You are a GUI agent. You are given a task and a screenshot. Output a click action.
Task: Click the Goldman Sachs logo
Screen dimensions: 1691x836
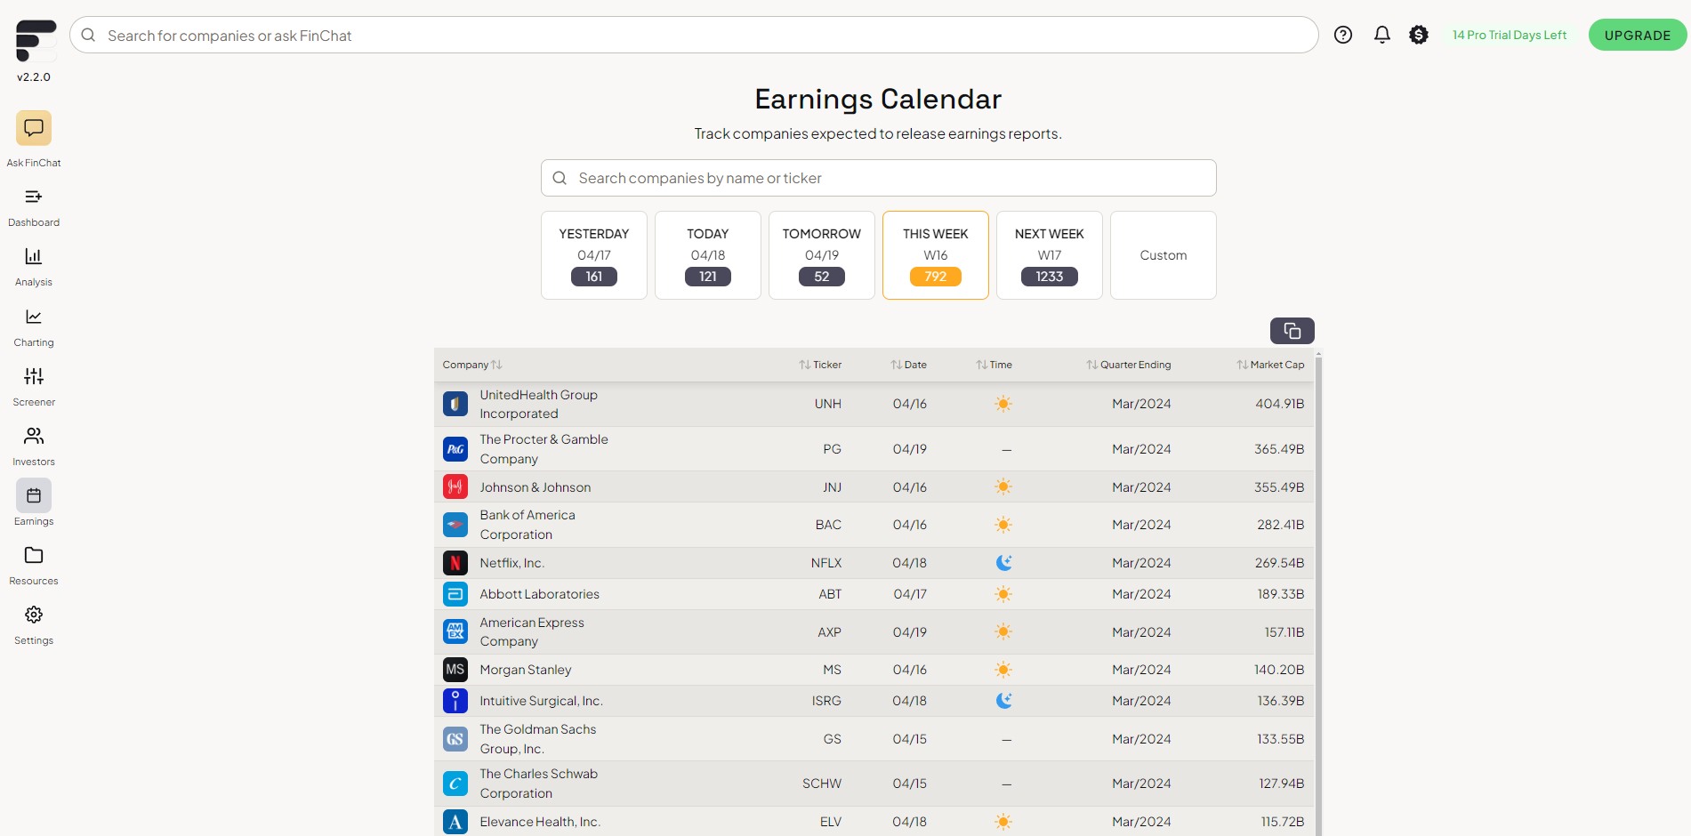pyautogui.click(x=455, y=739)
